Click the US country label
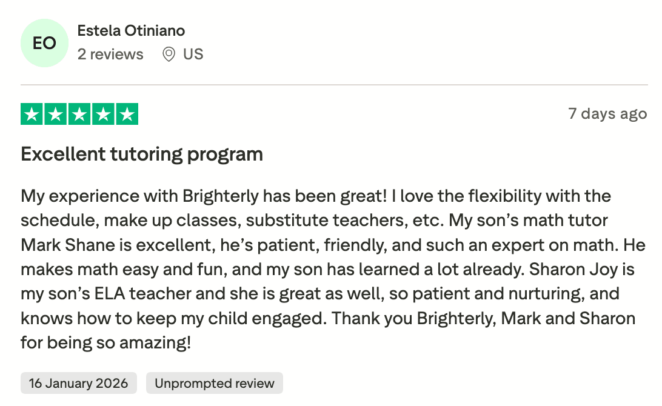The width and height of the screenshot is (662, 406). (x=193, y=55)
